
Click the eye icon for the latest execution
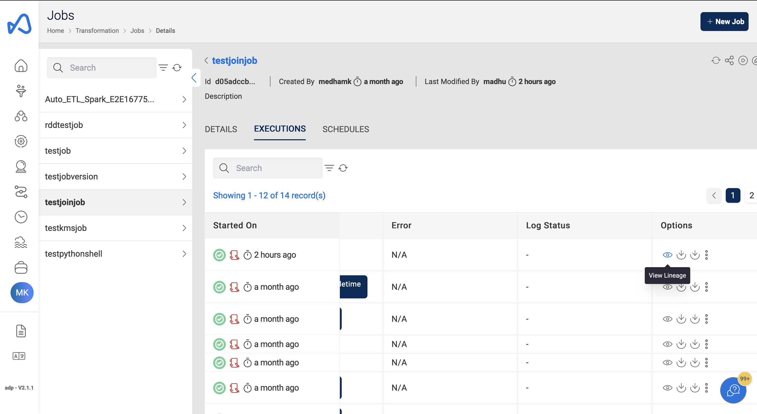coord(667,255)
